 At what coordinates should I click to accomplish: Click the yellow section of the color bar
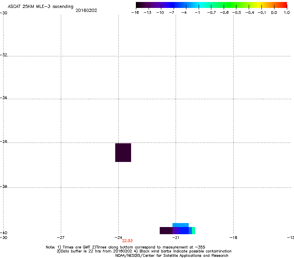pyautogui.click(x=258, y=5)
